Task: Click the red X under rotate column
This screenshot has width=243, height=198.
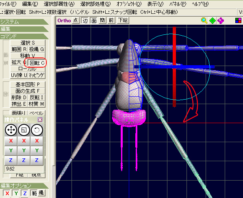Action: coord(37,141)
